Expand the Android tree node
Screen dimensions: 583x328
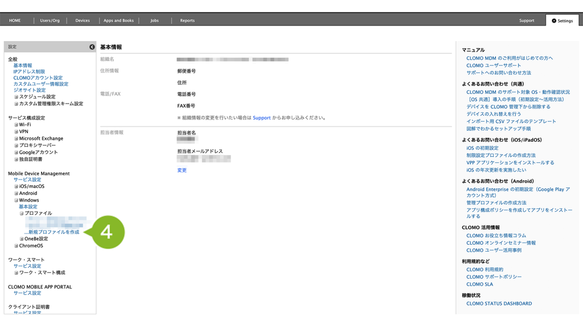[16, 194]
